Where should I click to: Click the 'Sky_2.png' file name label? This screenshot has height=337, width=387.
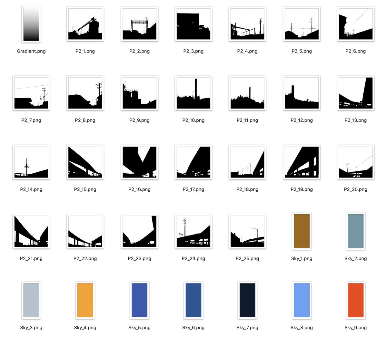(356, 259)
